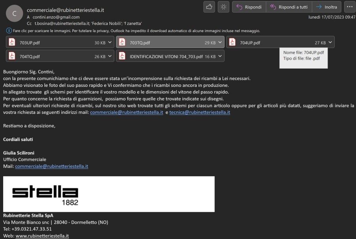
Task: Click the tecnica@rubinetteriestella.it email link
Action: [x=197, y=112]
